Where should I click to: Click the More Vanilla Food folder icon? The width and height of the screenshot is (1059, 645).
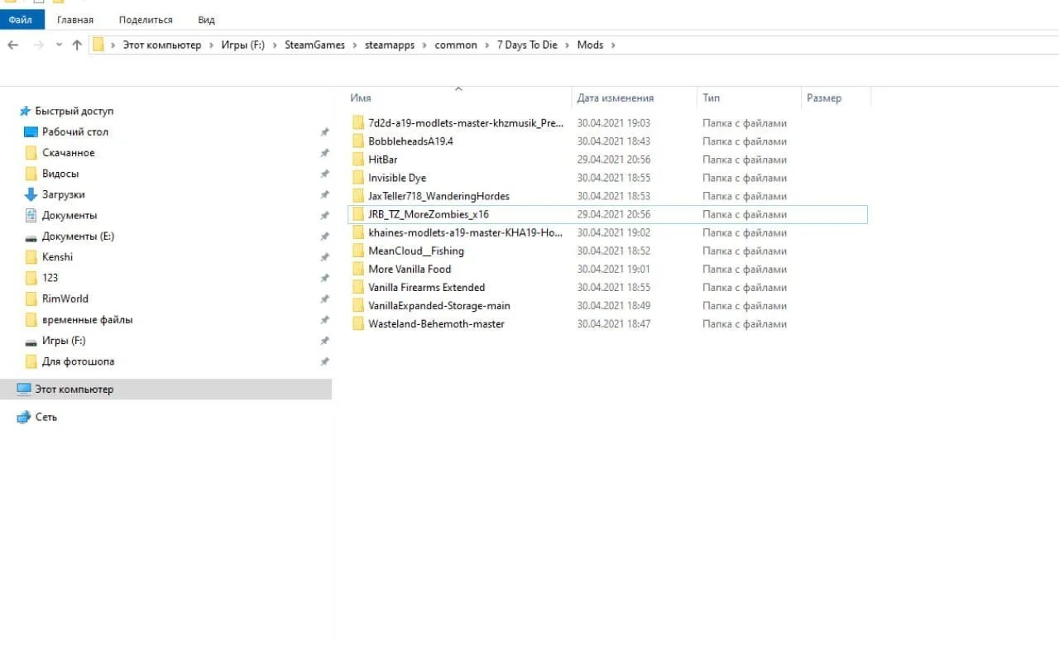(x=357, y=269)
